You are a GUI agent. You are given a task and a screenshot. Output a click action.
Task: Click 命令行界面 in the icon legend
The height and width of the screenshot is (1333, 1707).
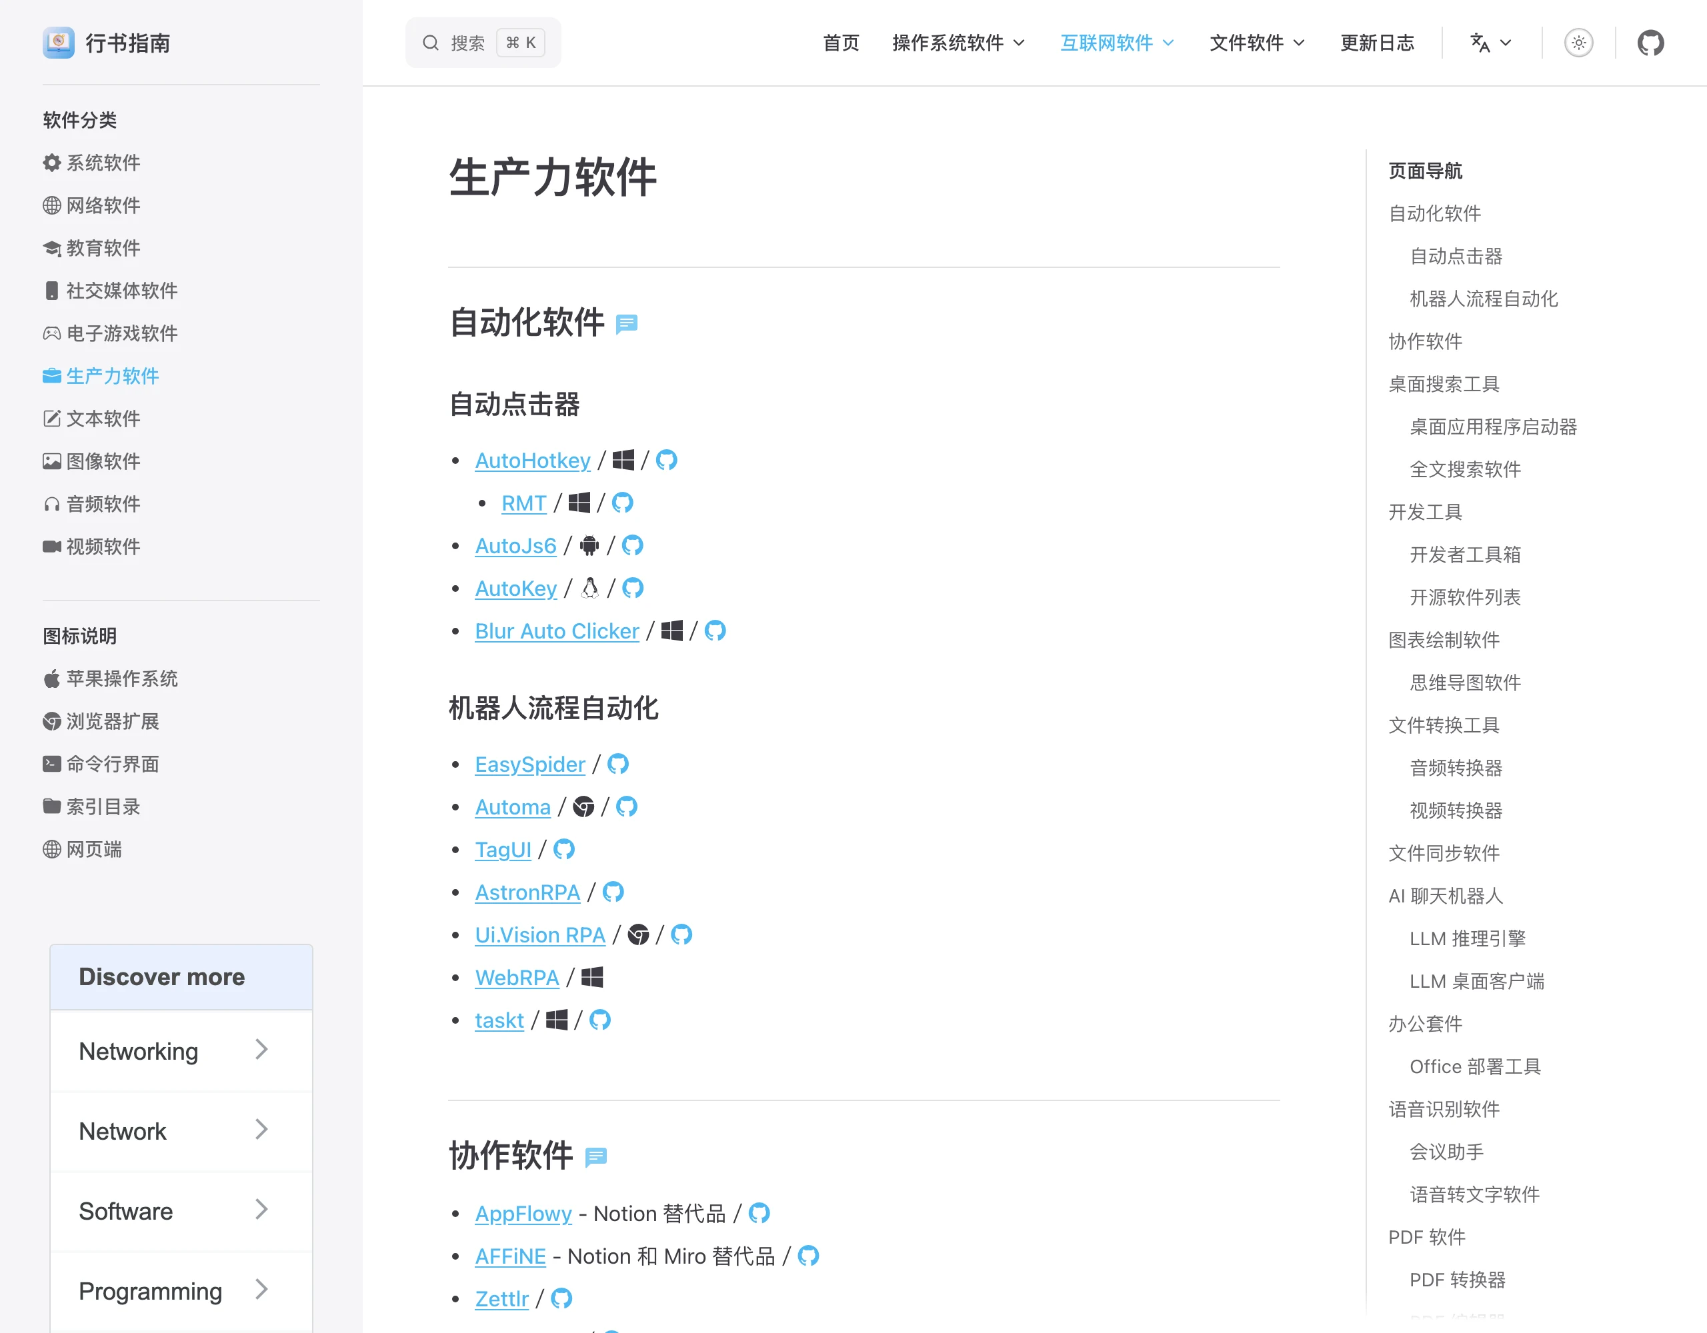[x=101, y=764]
